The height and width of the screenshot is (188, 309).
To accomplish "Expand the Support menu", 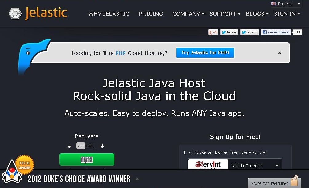I will (x=225, y=14).
